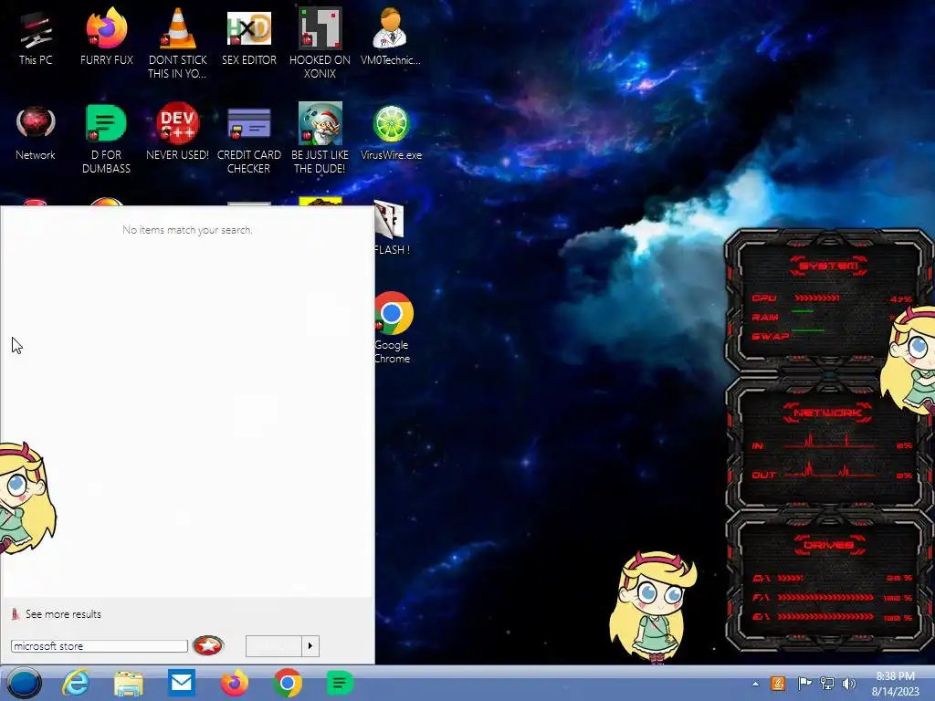Open the FURRY FUX Firefox shortcut

pyautogui.click(x=106, y=37)
